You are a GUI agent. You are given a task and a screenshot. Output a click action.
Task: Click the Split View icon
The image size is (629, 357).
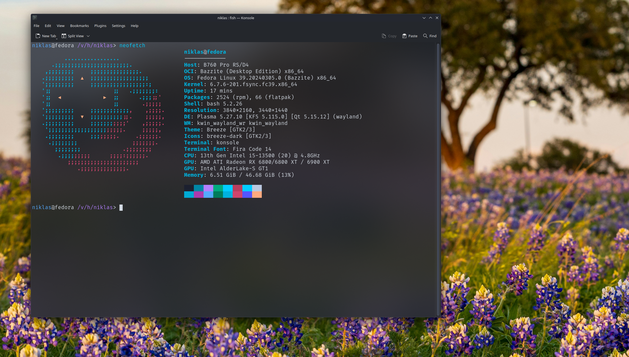(64, 36)
